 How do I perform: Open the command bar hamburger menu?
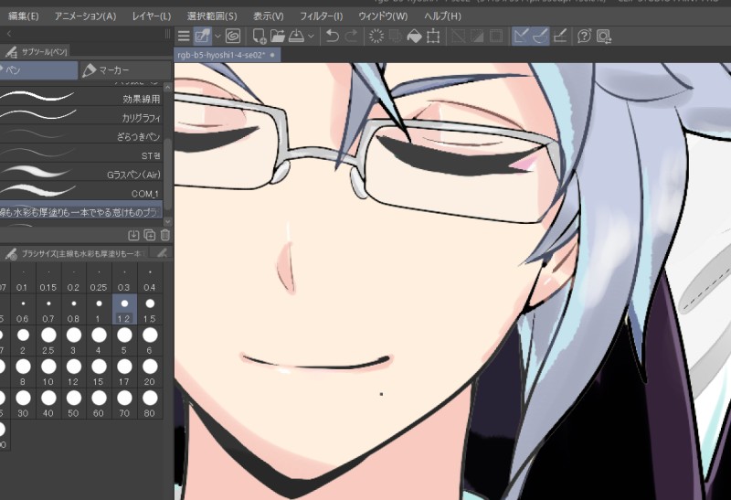point(184,36)
